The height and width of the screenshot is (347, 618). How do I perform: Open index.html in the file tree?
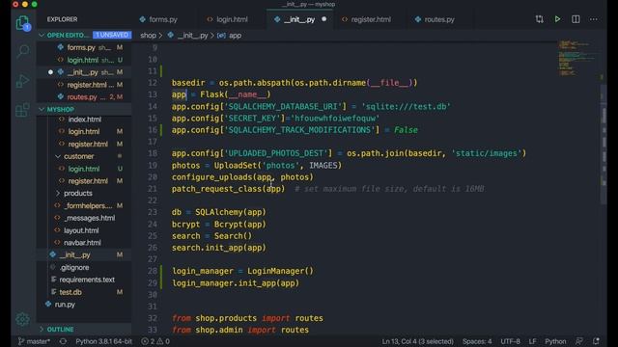(x=84, y=120)
